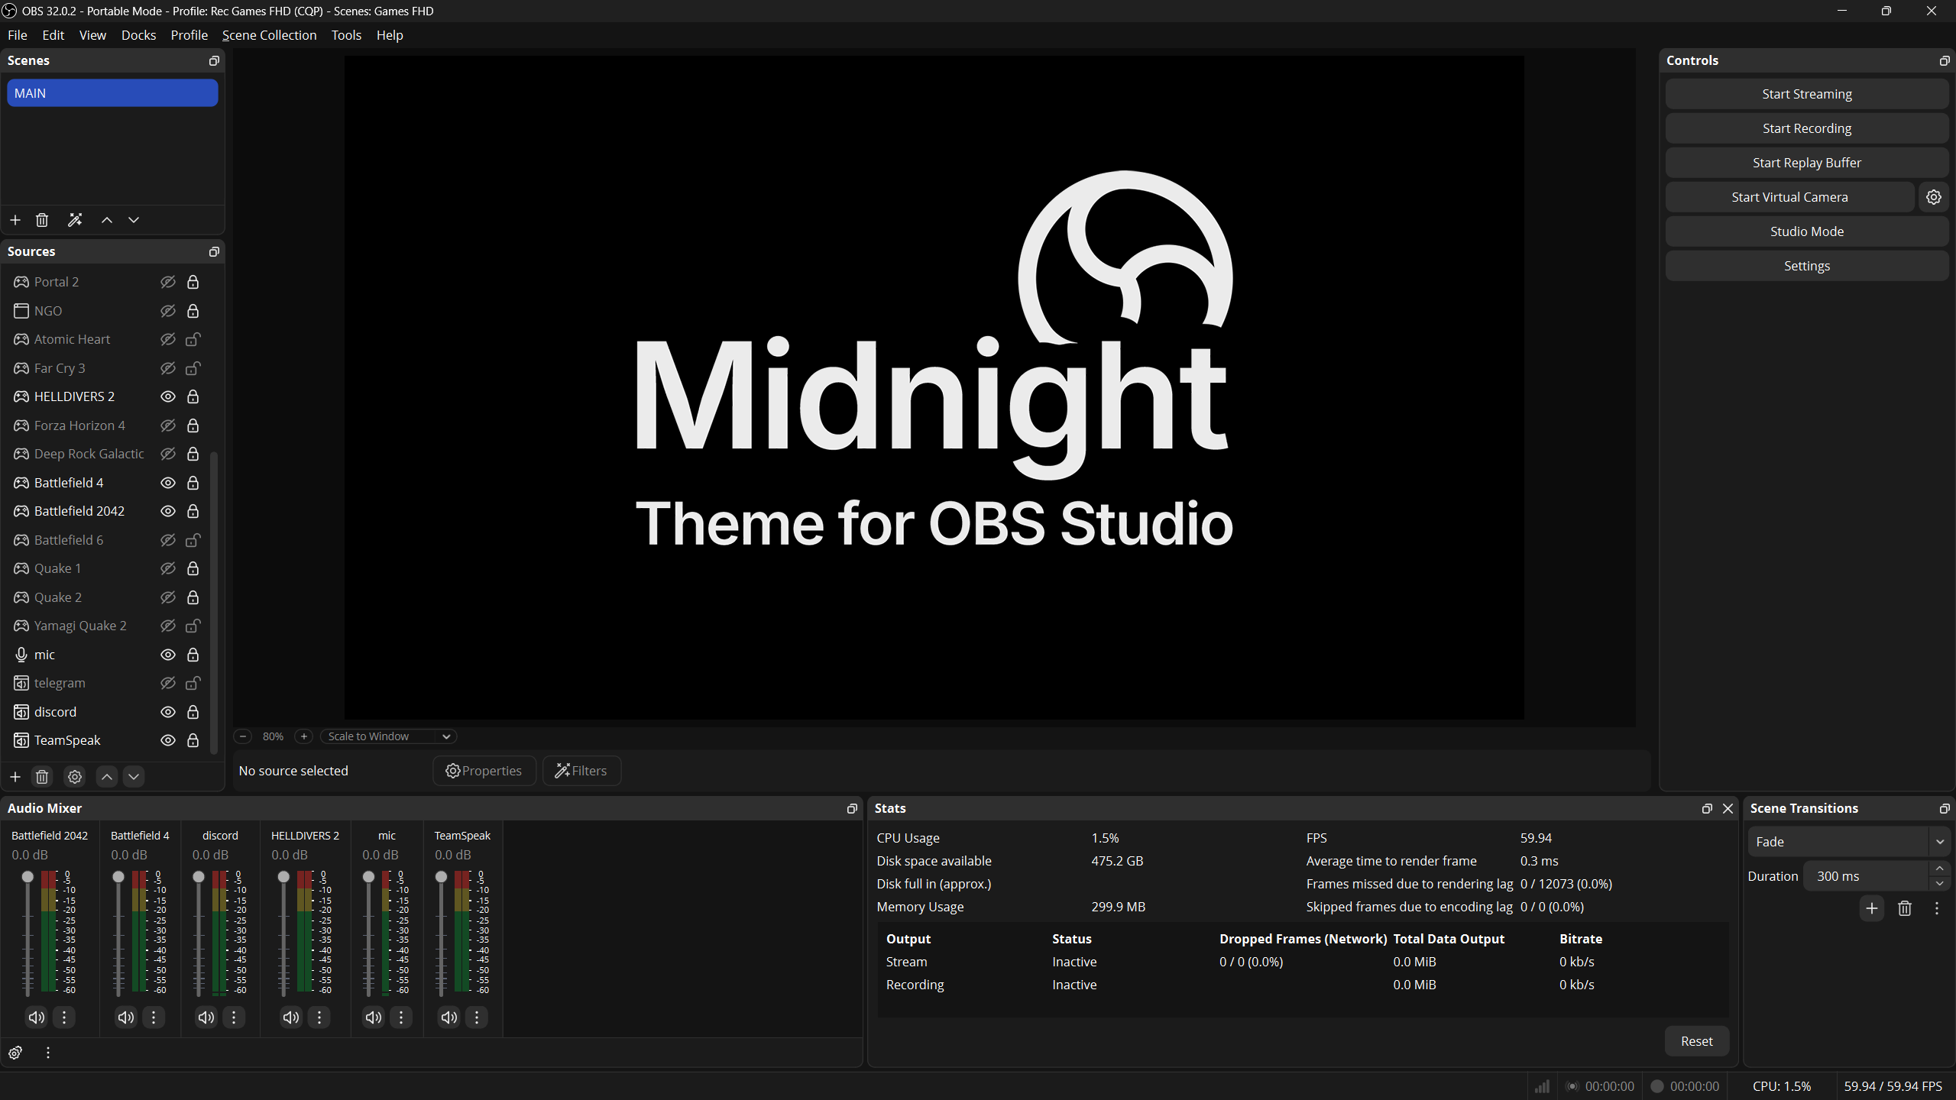Show the Portal 2 source

[168, 282]
